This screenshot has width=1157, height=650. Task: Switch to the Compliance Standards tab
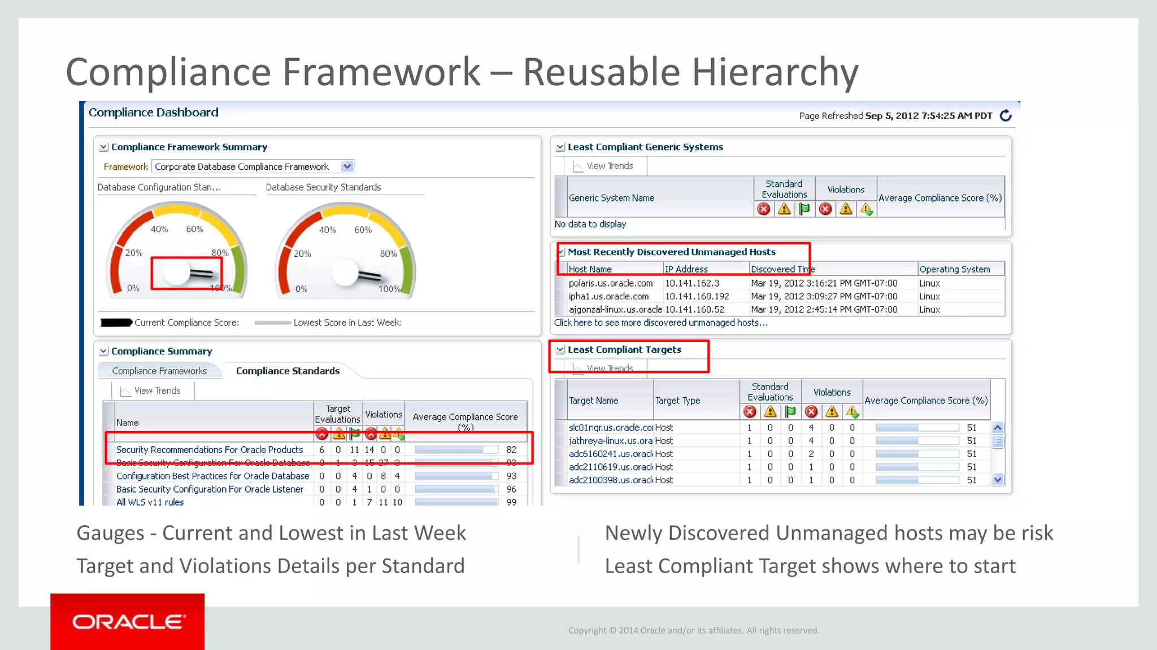(x=288, y=371)
